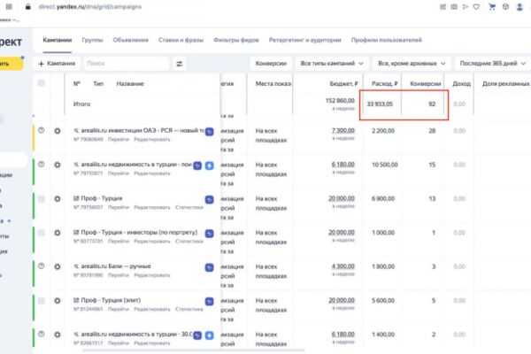Click Статистика link under Проф - Турция

(189, 207)
